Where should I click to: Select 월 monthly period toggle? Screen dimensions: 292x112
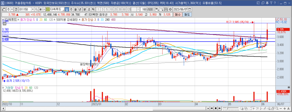(x=75, y=9)
